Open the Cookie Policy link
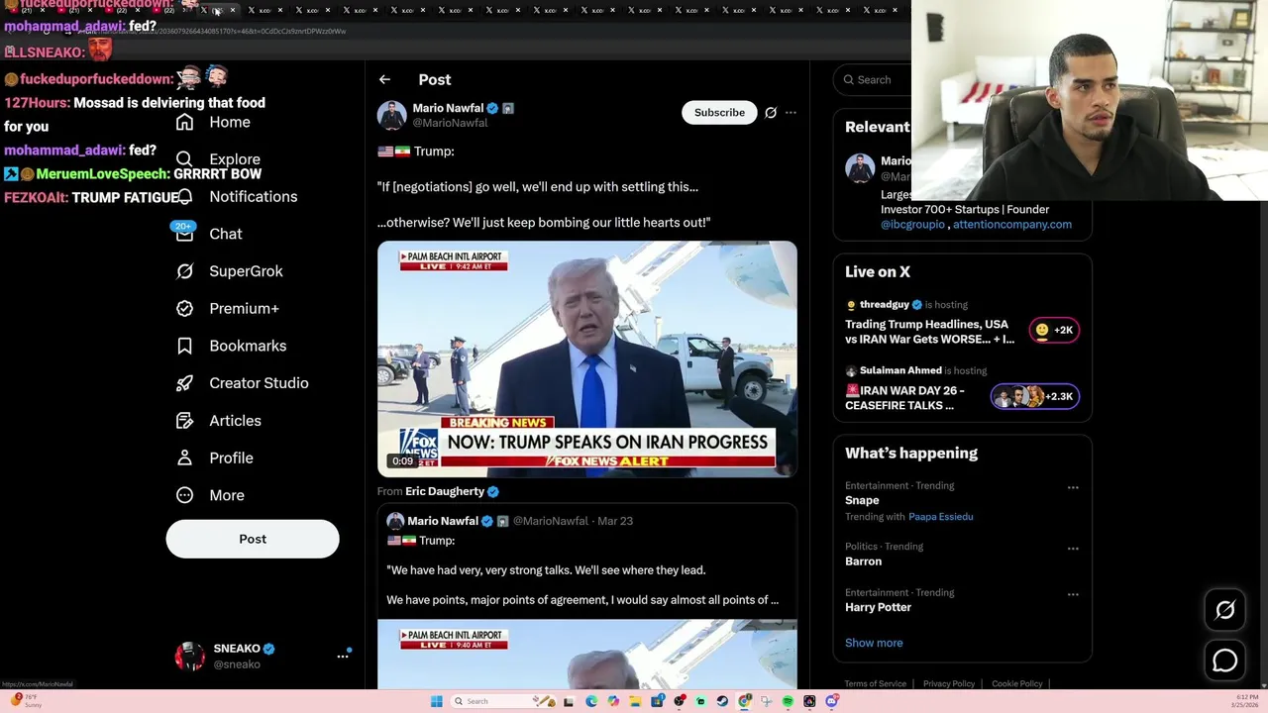 1016,683
